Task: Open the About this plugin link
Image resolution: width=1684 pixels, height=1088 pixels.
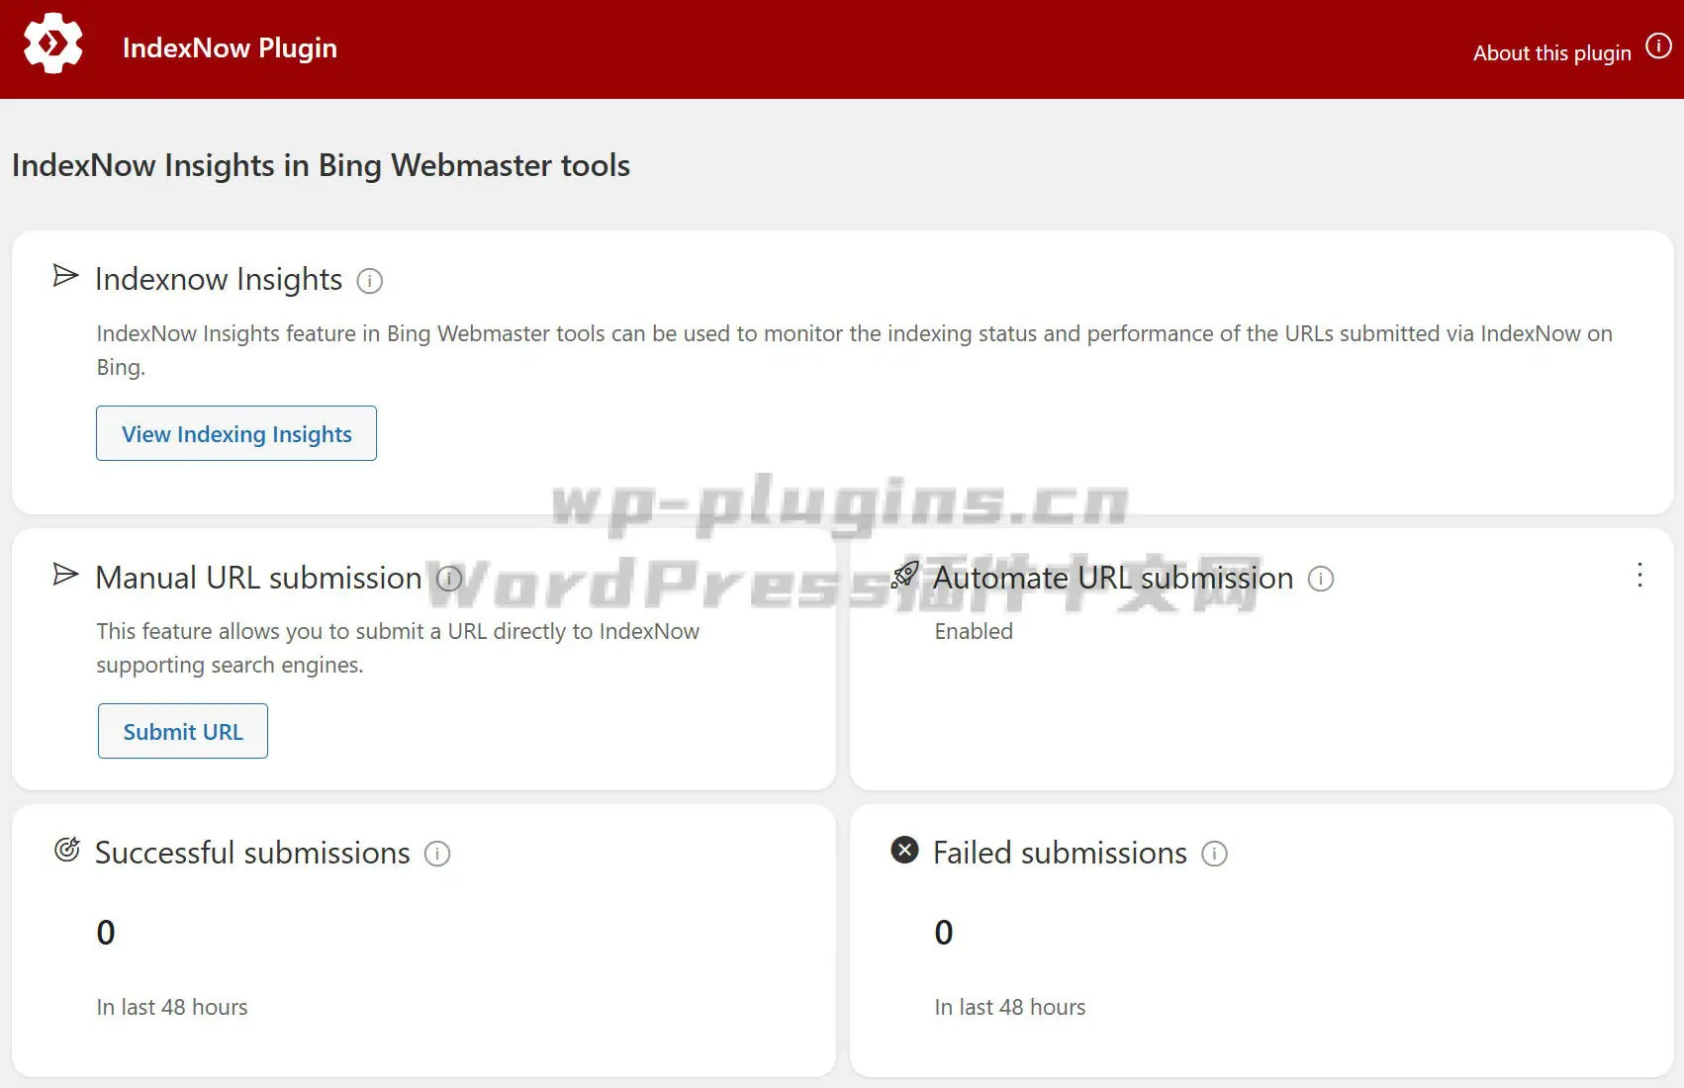Action: point(1551,53)
